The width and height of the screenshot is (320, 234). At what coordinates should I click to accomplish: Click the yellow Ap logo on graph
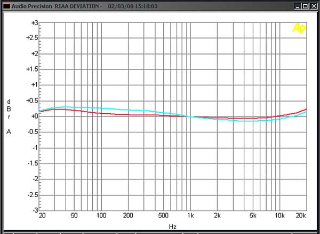click(x=299, y=28)
